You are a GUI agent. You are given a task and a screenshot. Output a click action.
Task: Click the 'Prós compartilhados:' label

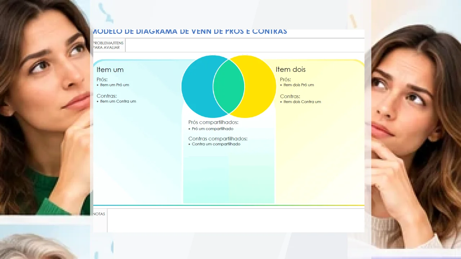[x=213, y=122]
